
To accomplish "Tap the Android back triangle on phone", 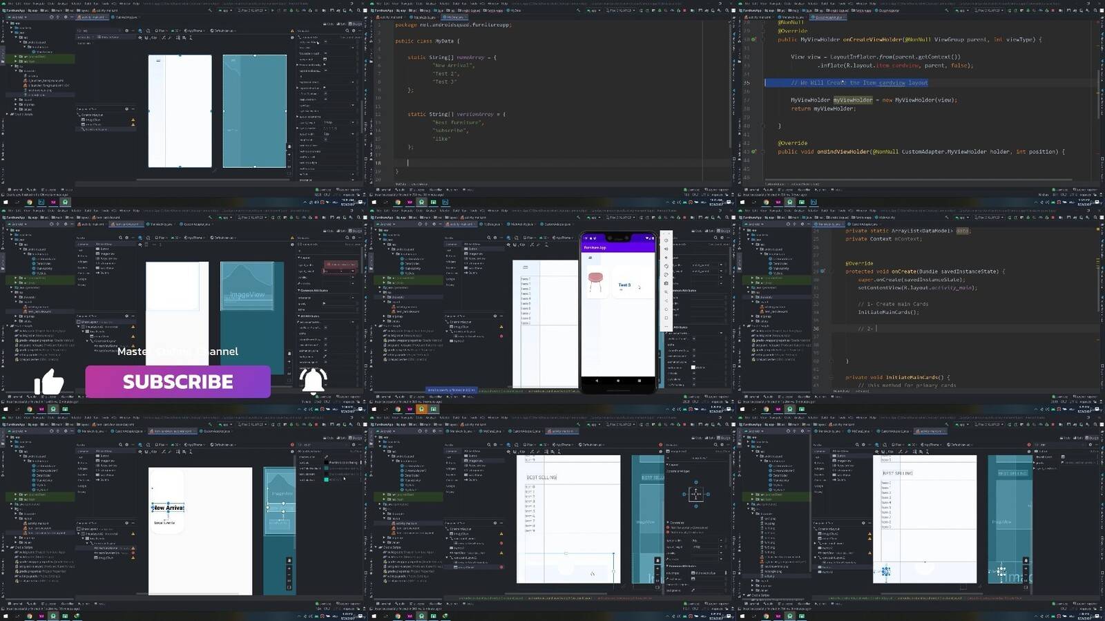I will 597,381.
